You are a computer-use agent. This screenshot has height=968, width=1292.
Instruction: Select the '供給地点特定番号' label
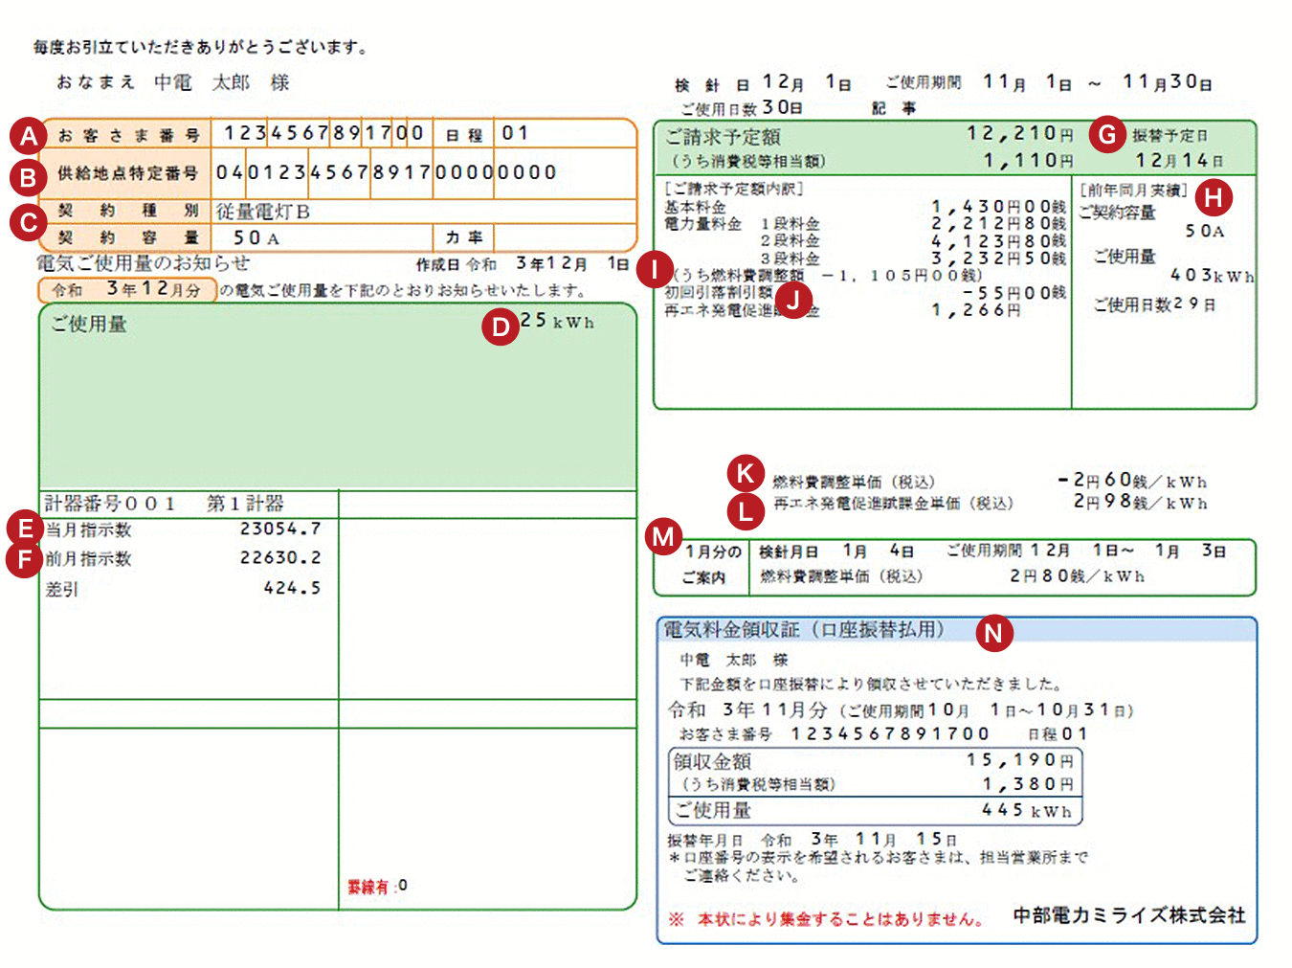128,173
